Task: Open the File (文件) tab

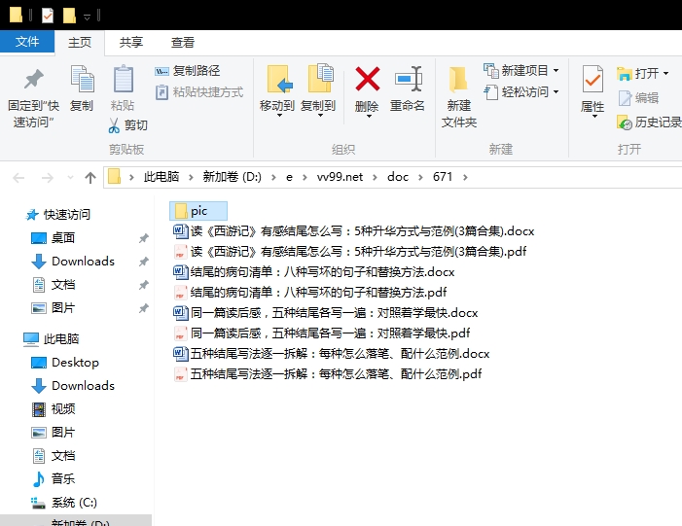Action: [27, 42]
